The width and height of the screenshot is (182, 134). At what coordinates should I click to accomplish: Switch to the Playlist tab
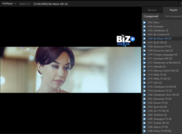coord(173,10)
